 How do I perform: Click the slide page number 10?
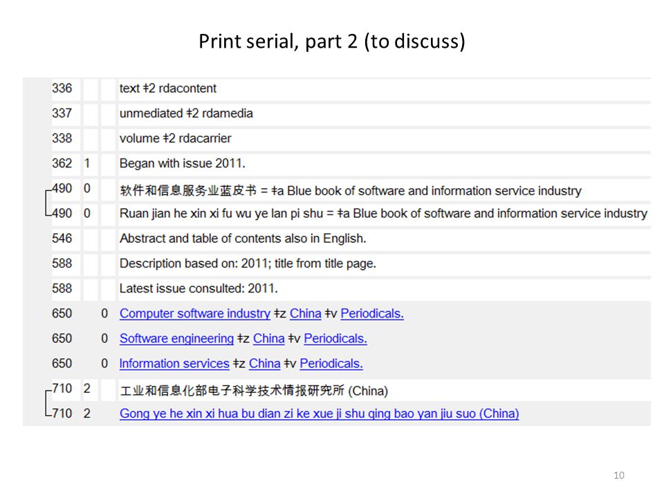(618, 475)
